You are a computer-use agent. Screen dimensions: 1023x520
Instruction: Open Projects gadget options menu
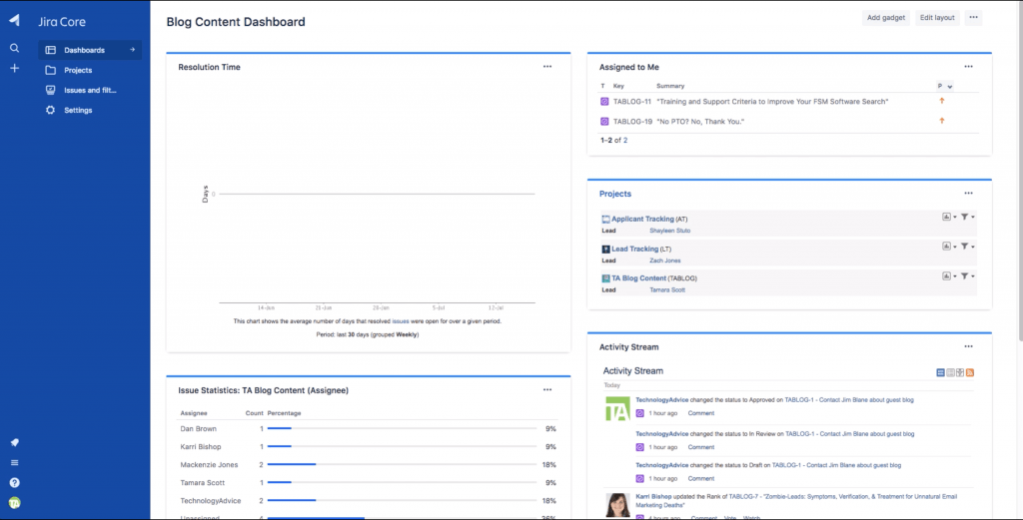[x=968, y=193]
